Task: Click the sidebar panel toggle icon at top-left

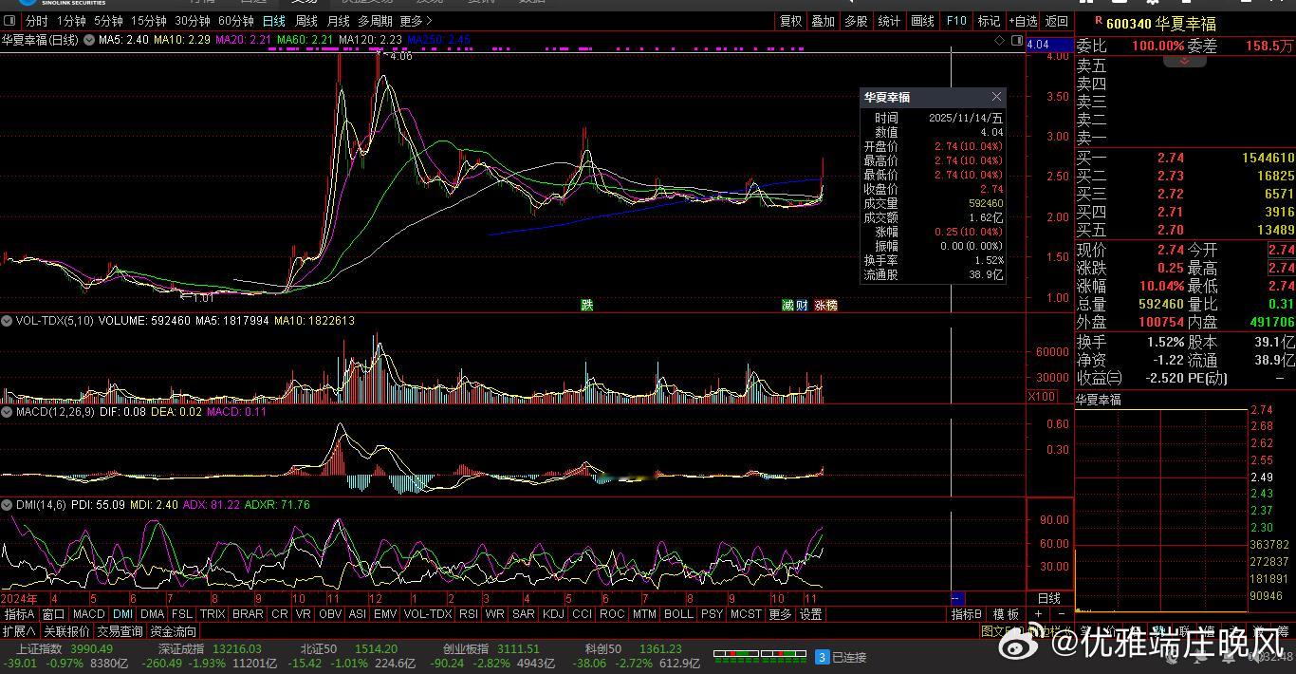Action: [10, 21]
